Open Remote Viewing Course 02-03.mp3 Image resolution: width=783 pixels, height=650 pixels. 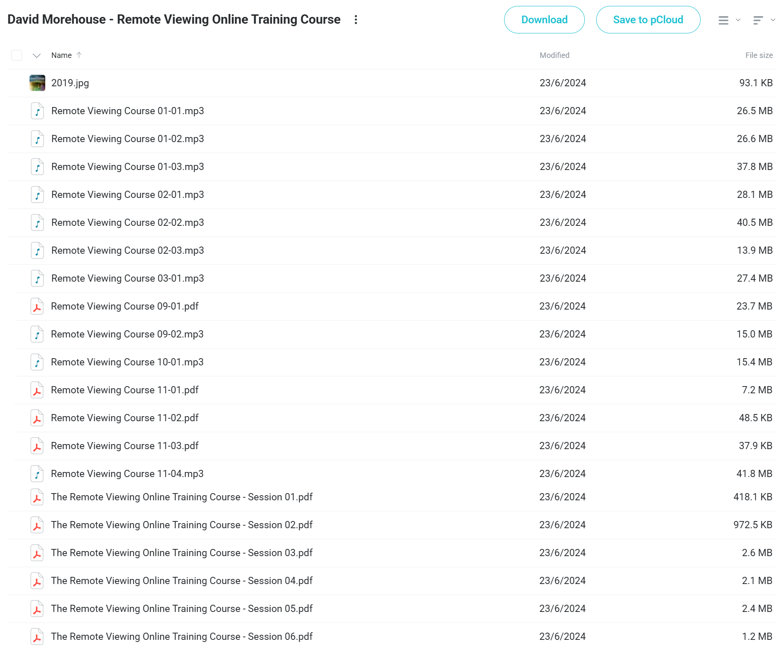[128, 250]
